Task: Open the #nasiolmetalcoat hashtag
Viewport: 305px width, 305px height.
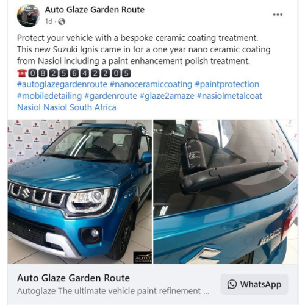Action: [x=229, y=96]
